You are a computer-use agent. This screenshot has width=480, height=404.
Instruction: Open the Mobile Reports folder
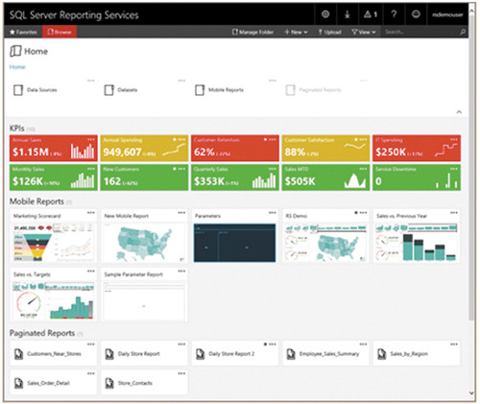(x=220, y=90)
